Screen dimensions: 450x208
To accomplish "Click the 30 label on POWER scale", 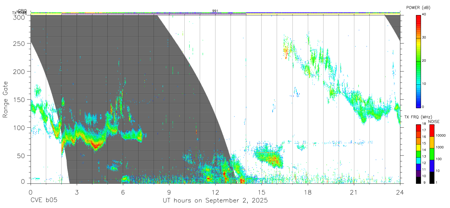I will pyautogui.click(x=424, y=38).
